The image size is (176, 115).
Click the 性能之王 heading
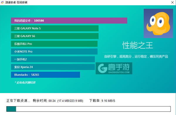click(138, 45)
